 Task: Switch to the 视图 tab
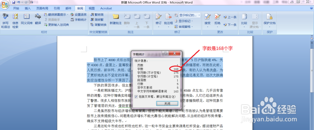pyautogui.click(x=91, y=8)
